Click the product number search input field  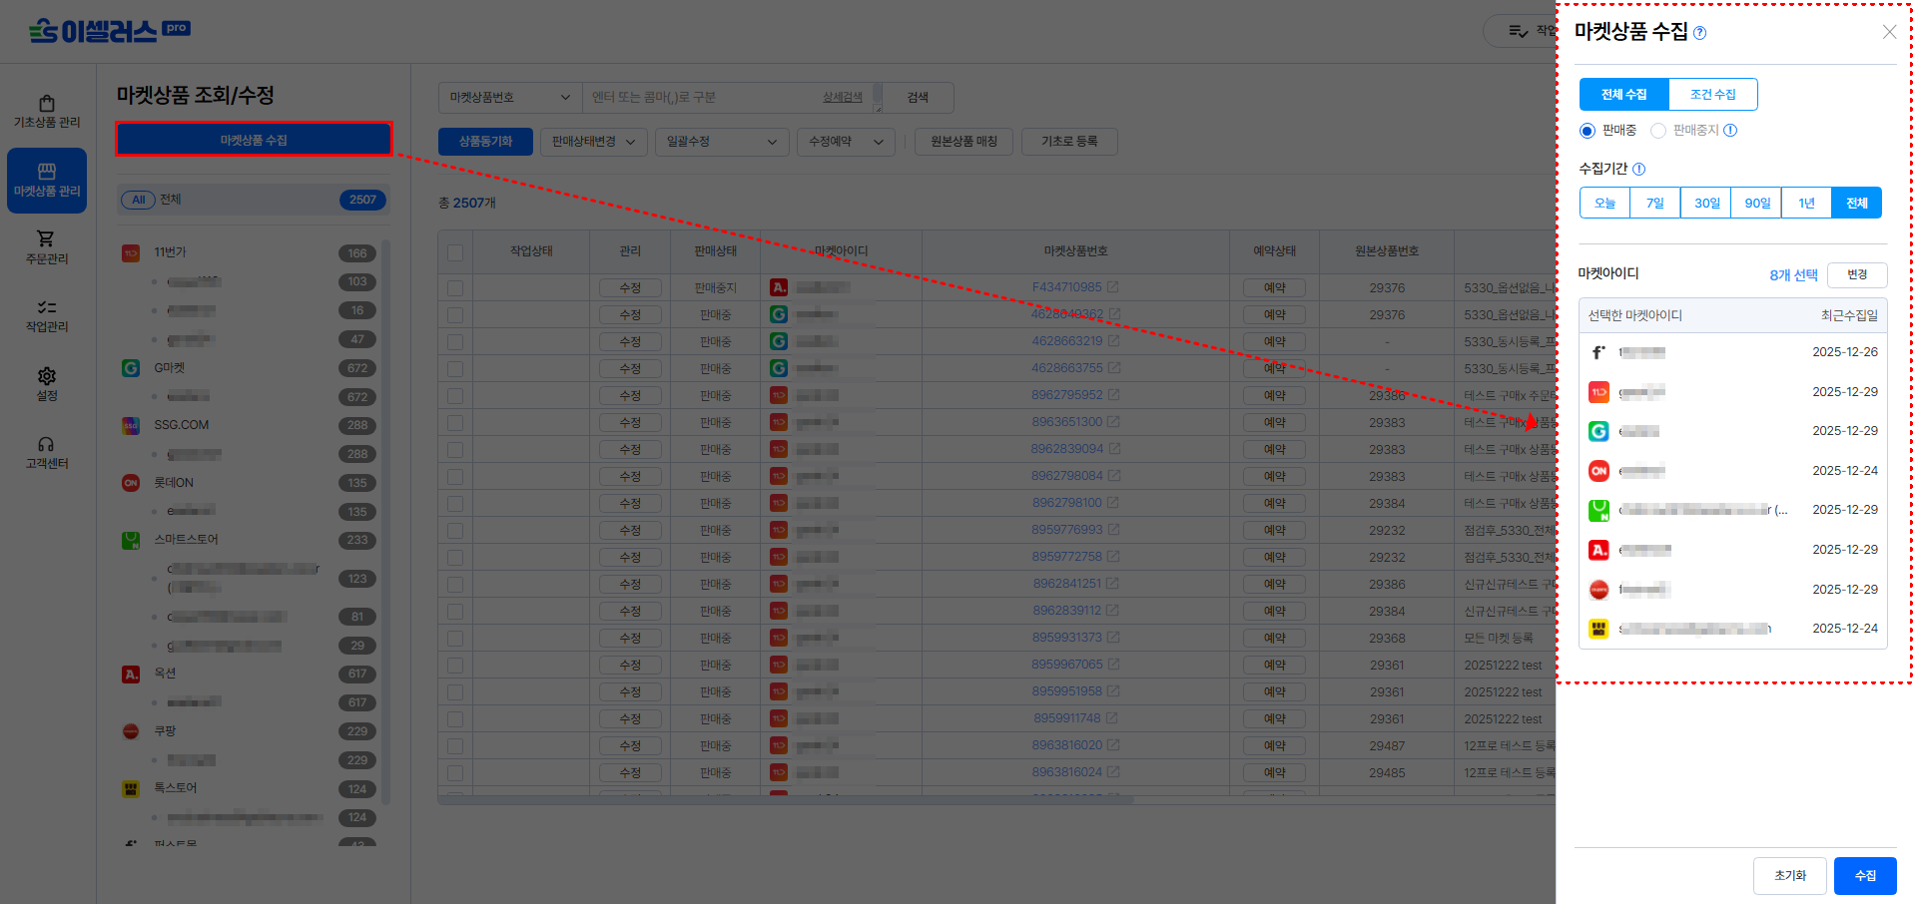[702, 98]
